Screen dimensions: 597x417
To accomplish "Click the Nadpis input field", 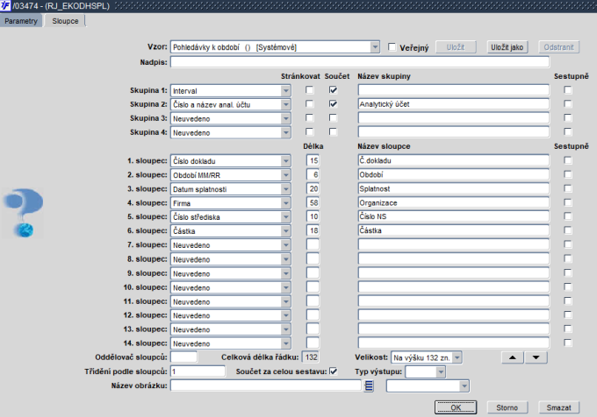I will pos(360,62).
